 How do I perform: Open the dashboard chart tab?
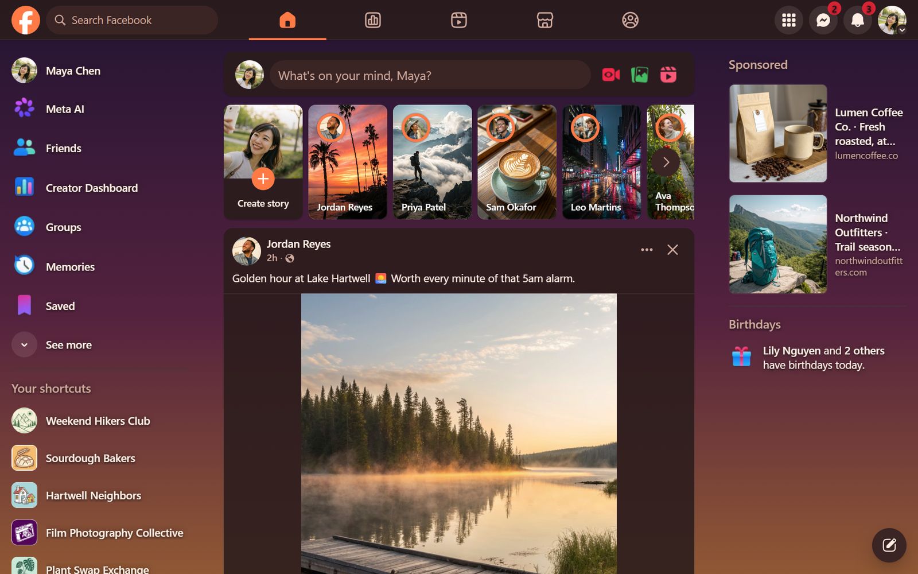tap(373, 20)
